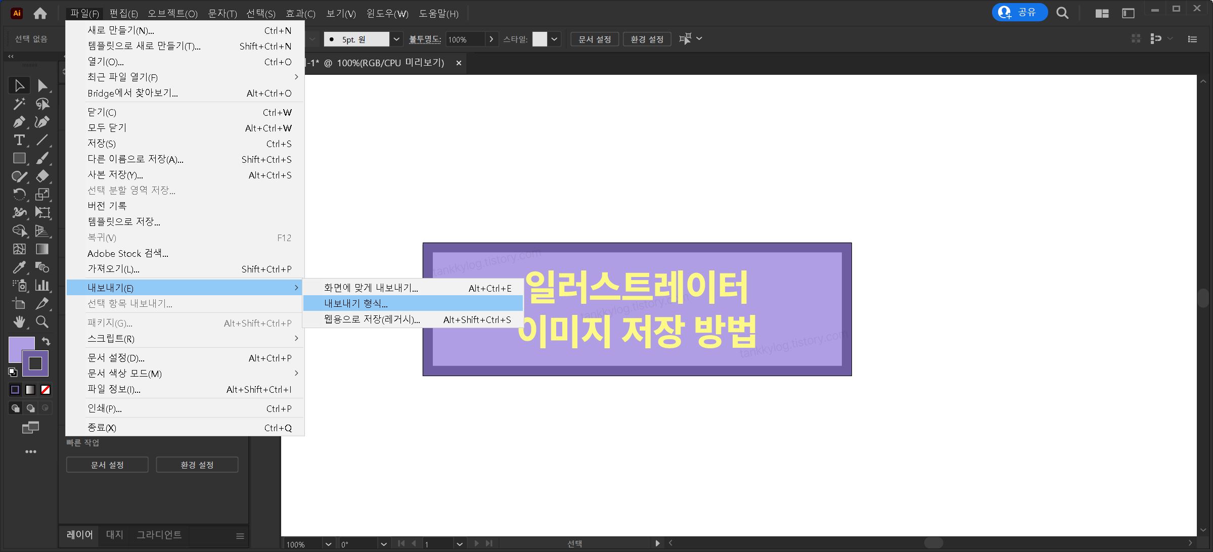The width and height of the screenshot is (1213, 552).
Task: Select the Artboard tool
Action: click(x=19, y=304)
